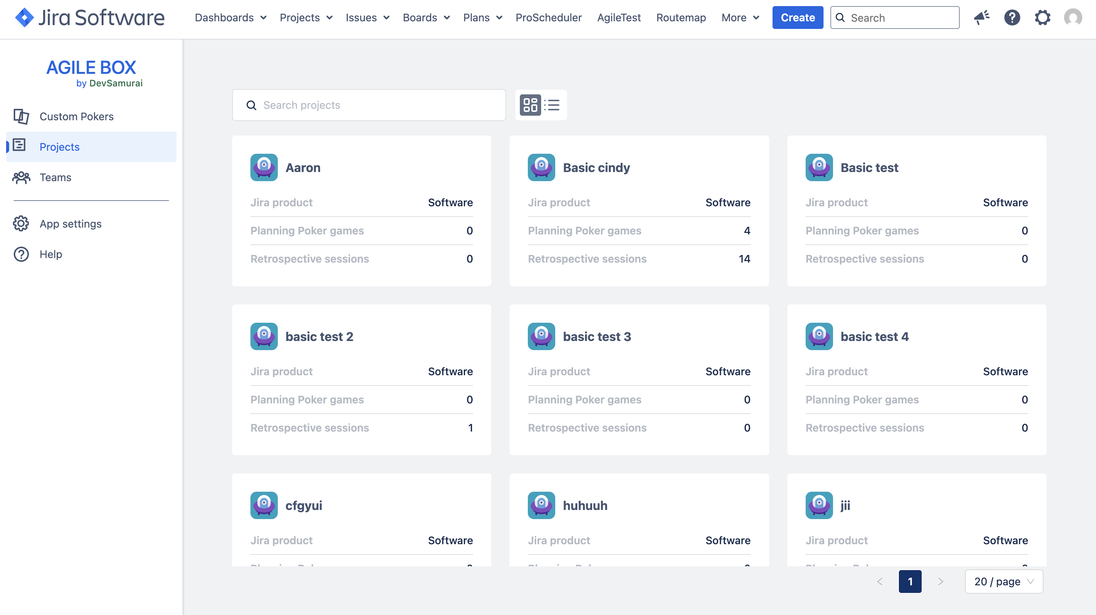Viewport: 1096px width, 615px height.
Task: Open the 20 / page size selector
Action: click(1004, 582)
